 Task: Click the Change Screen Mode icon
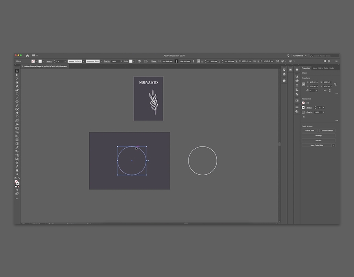point(17,194)
